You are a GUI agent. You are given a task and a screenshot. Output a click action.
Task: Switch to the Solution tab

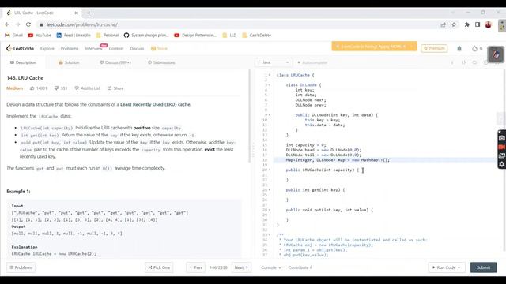point(69,62)
